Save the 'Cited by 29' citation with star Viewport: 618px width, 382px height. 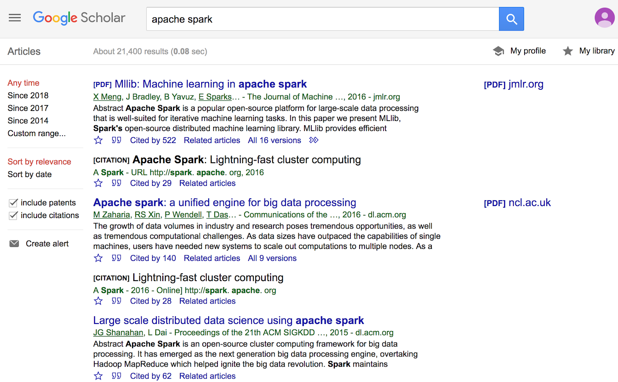[98, 183]
